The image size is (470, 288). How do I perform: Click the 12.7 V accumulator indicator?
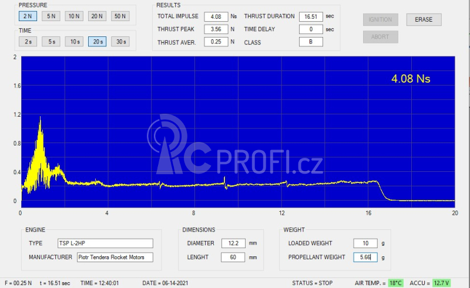coord(442,283)
